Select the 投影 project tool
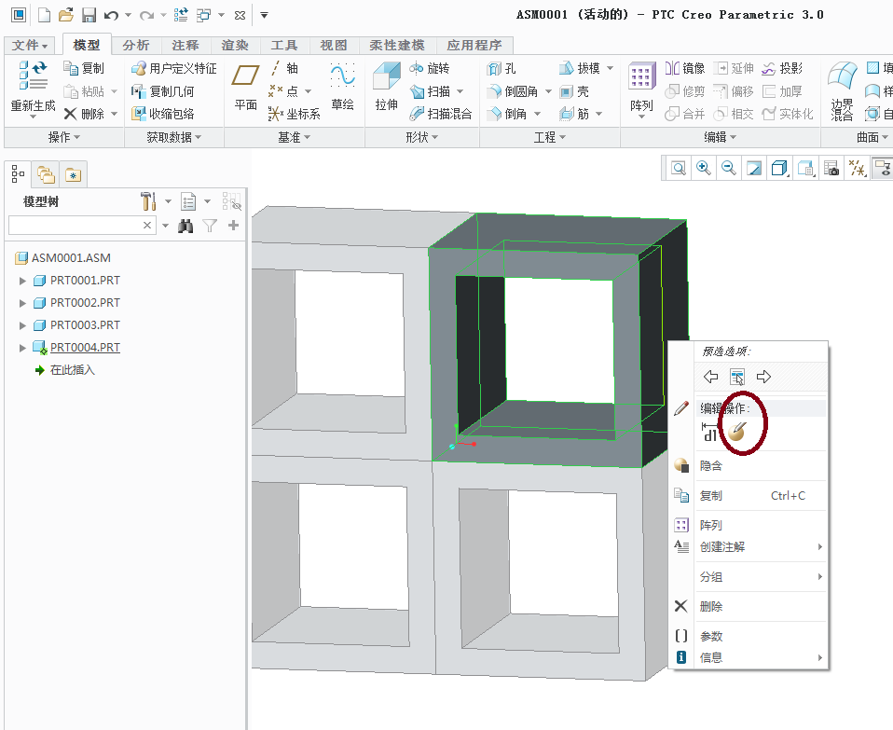 [782, 68]
